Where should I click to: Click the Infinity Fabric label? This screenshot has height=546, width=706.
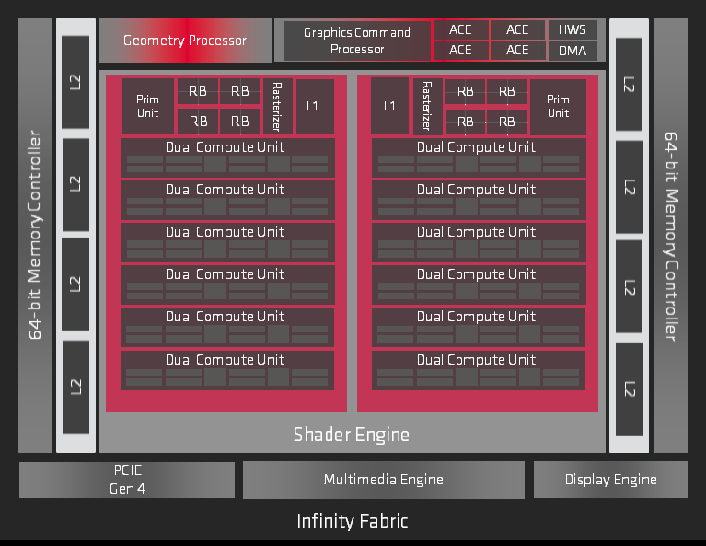pos(353,521)
